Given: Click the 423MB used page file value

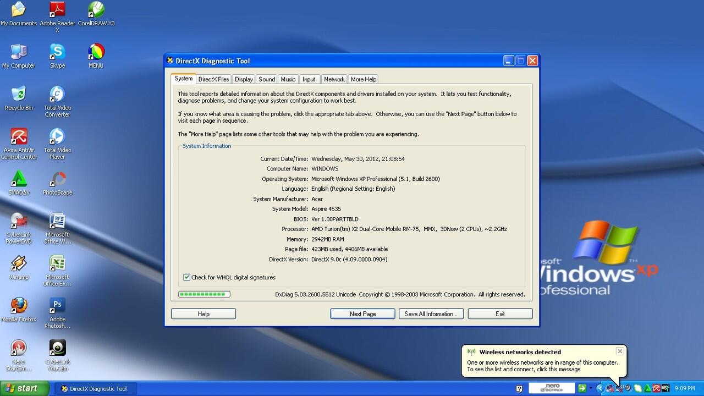Looking at the screenshot, I should pyautogui.click(x=349, y=249).
